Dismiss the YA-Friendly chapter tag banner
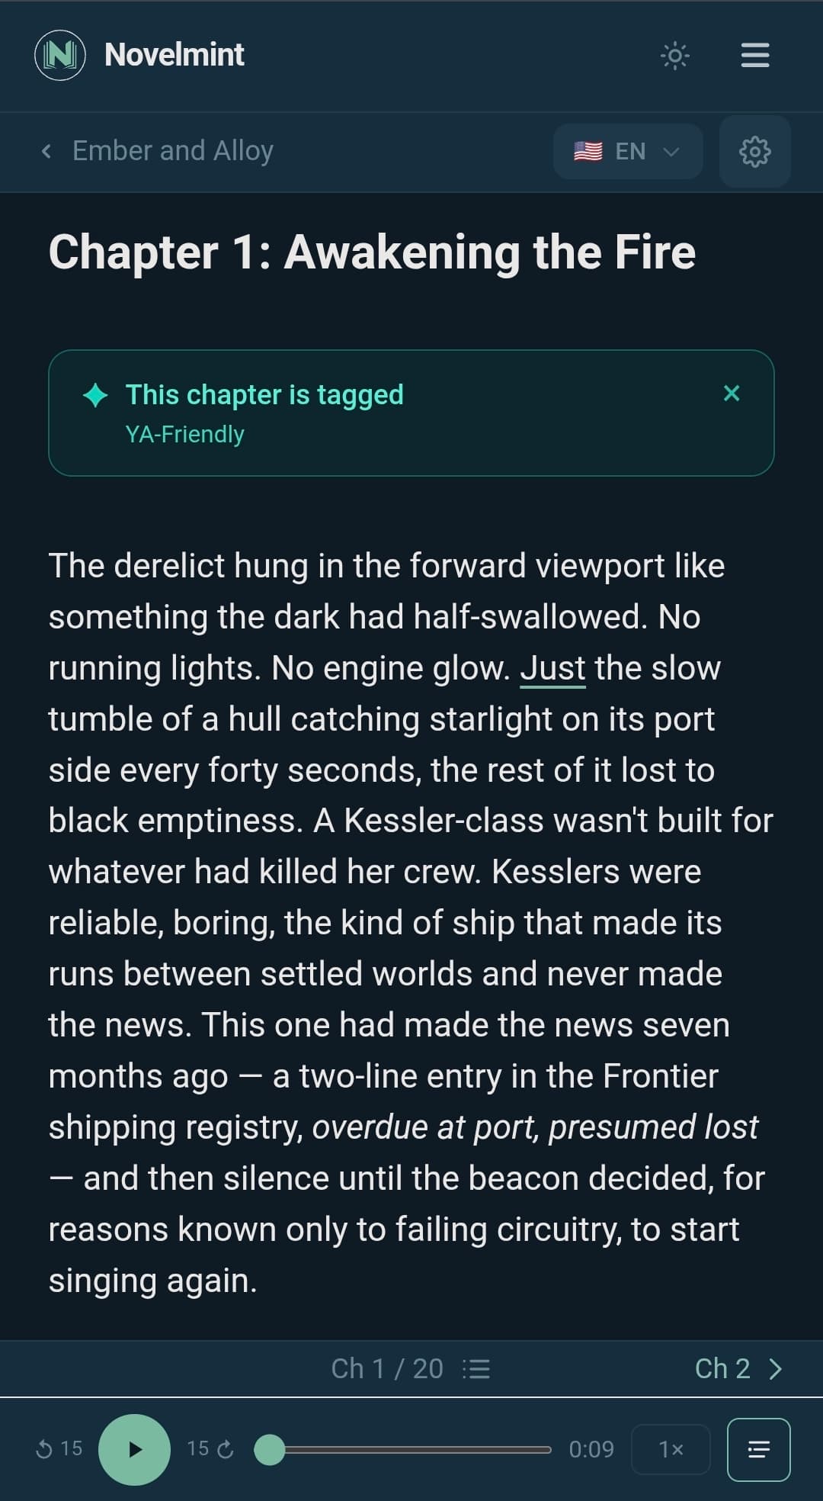 pyautogui.click(x=732, y=394)
